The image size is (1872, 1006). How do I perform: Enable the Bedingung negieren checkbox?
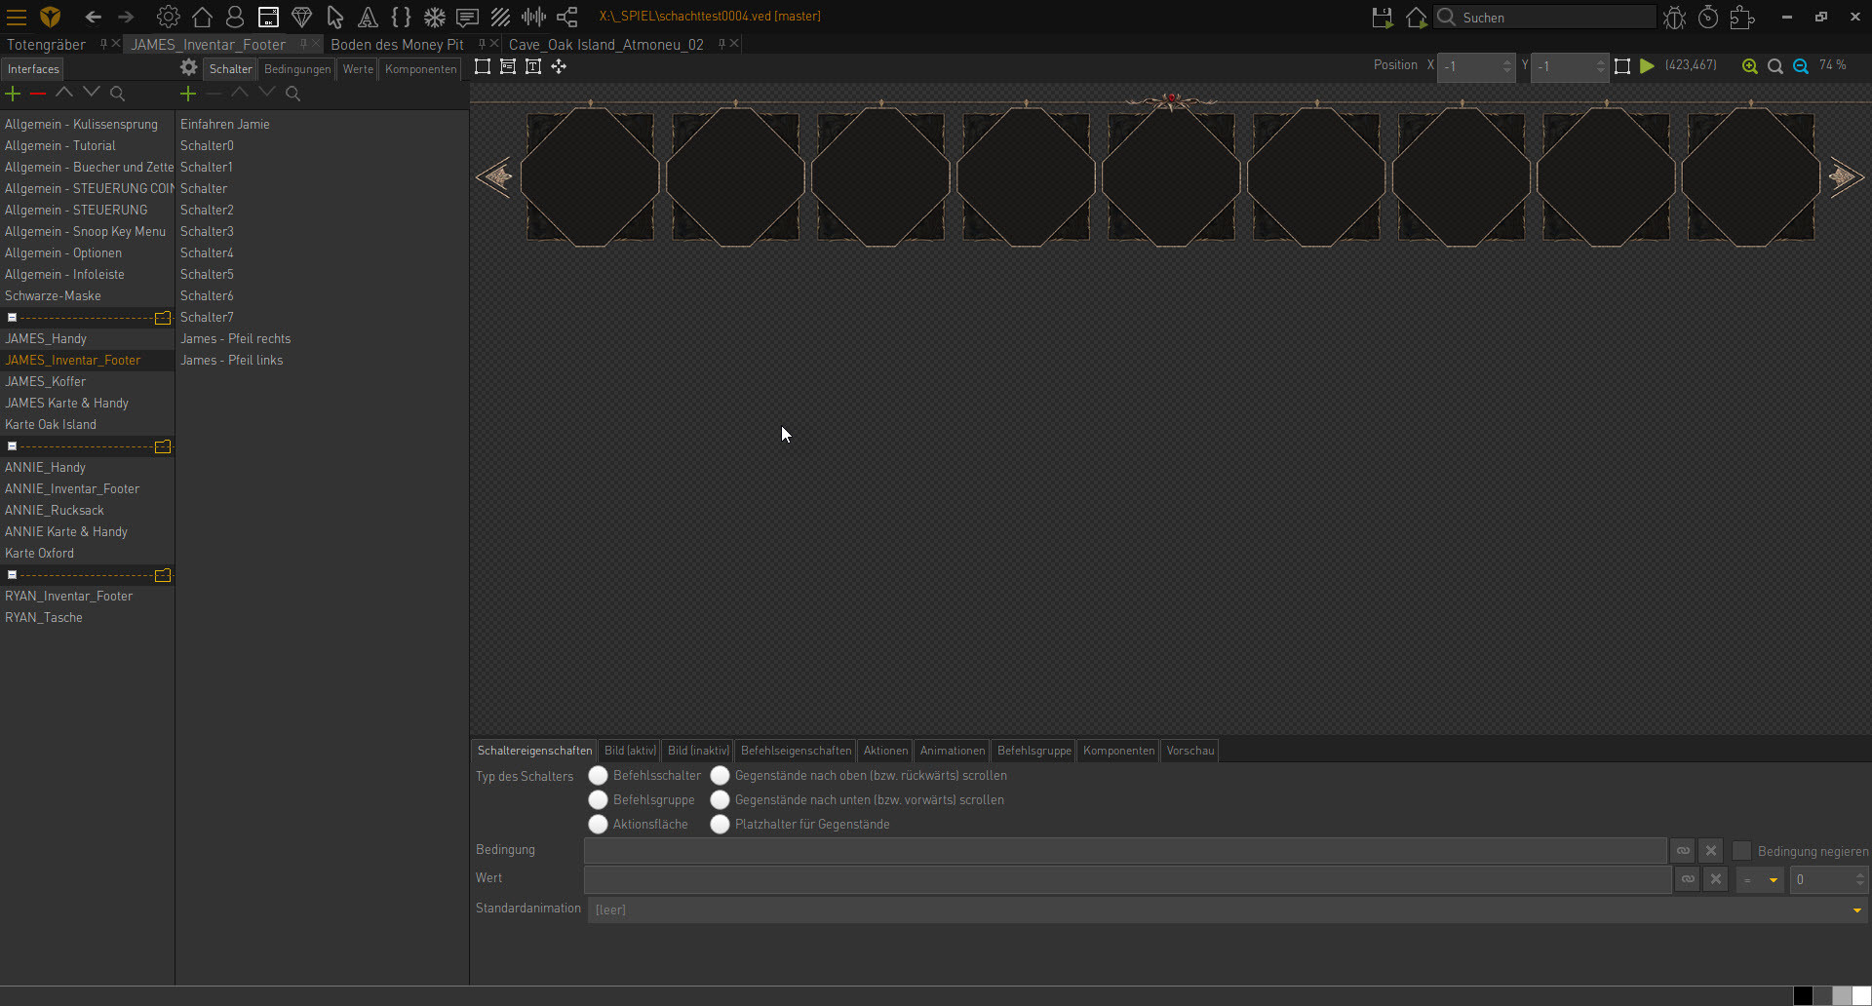pos(1741,850)
